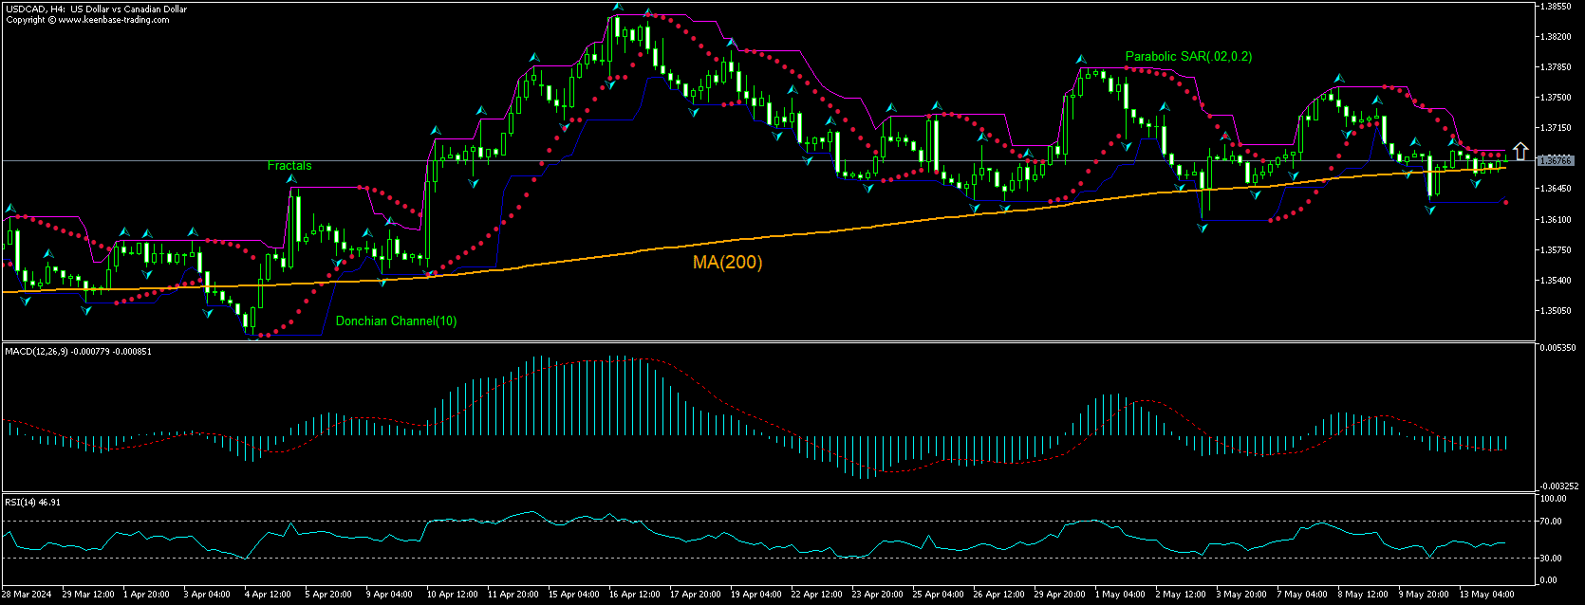Select the Donchian Channel(10) label
The height and width of the screenshot is (605, 1585).
coord(396,321)
